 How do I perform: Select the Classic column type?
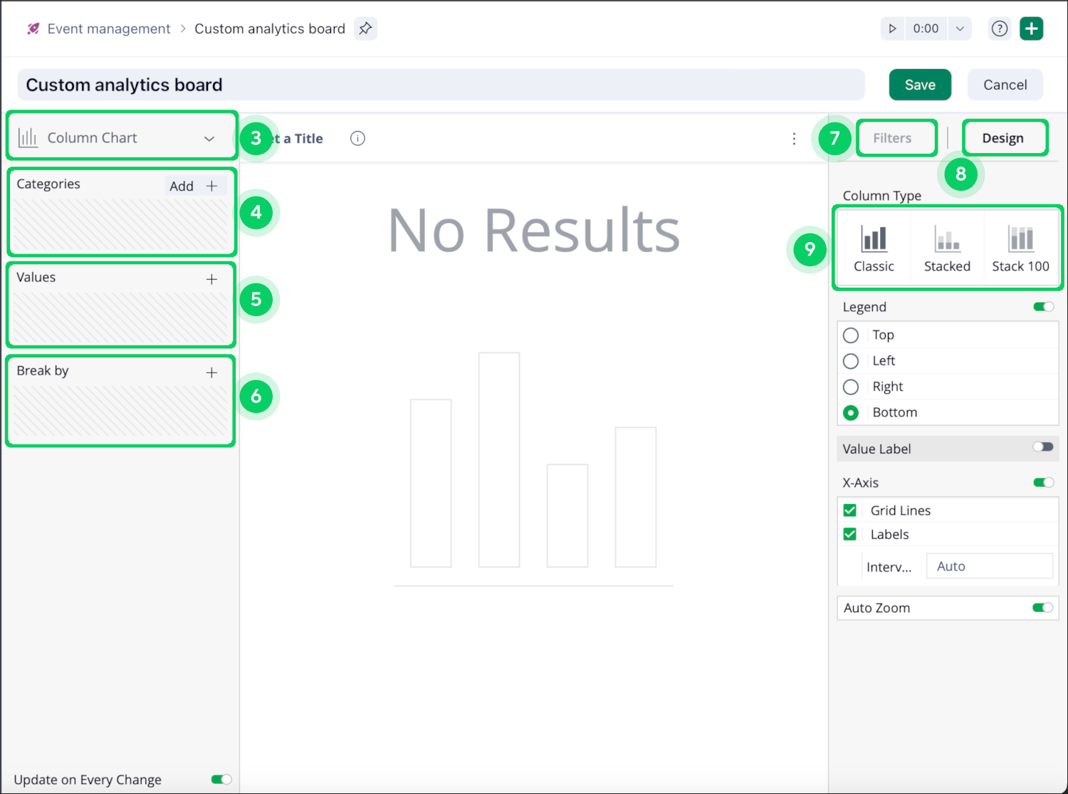(874, 249)
